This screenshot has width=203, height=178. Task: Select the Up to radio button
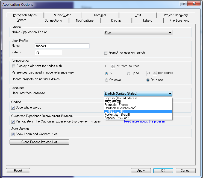[x=128, y=73]
